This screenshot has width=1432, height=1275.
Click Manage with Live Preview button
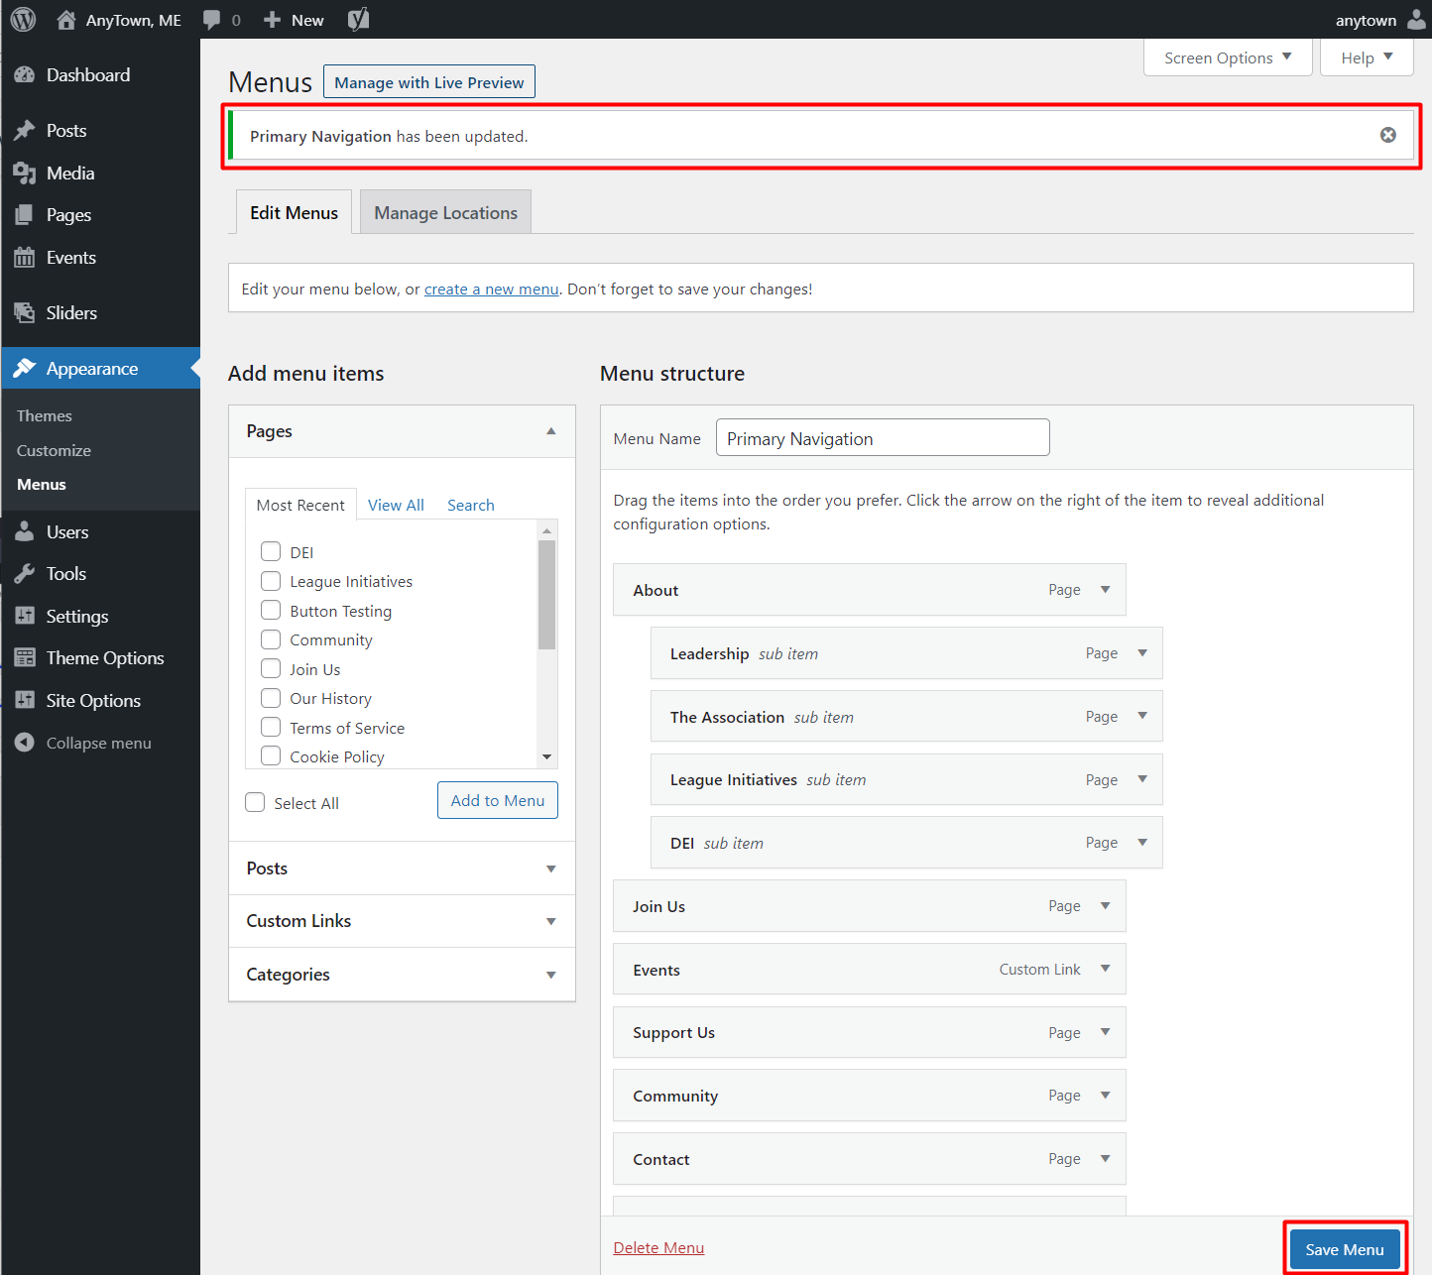tap(429, 82)
